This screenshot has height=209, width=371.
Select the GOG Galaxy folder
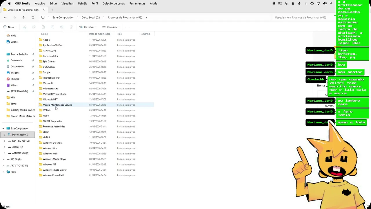tap(96, 67)
